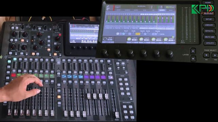Tap the small console display screen

84,33
